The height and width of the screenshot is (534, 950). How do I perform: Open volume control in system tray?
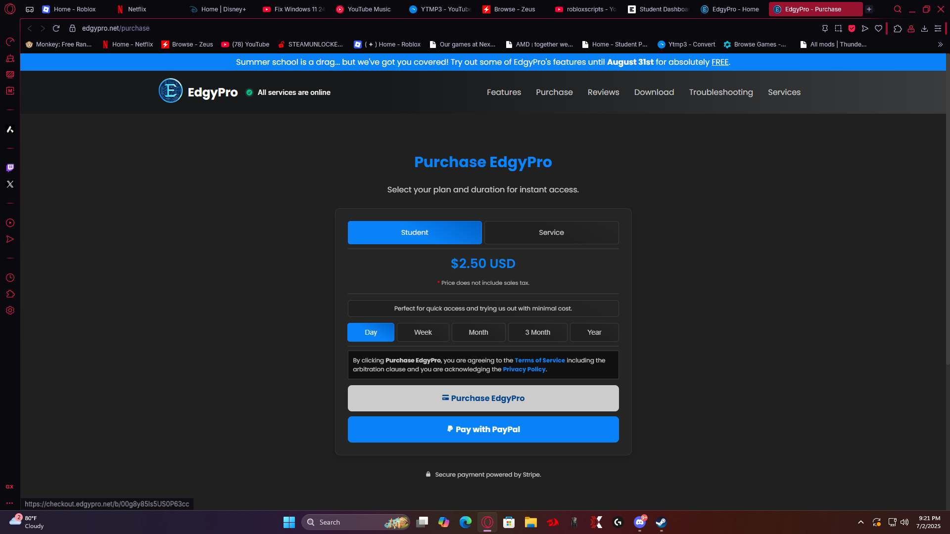click(904, 522)
